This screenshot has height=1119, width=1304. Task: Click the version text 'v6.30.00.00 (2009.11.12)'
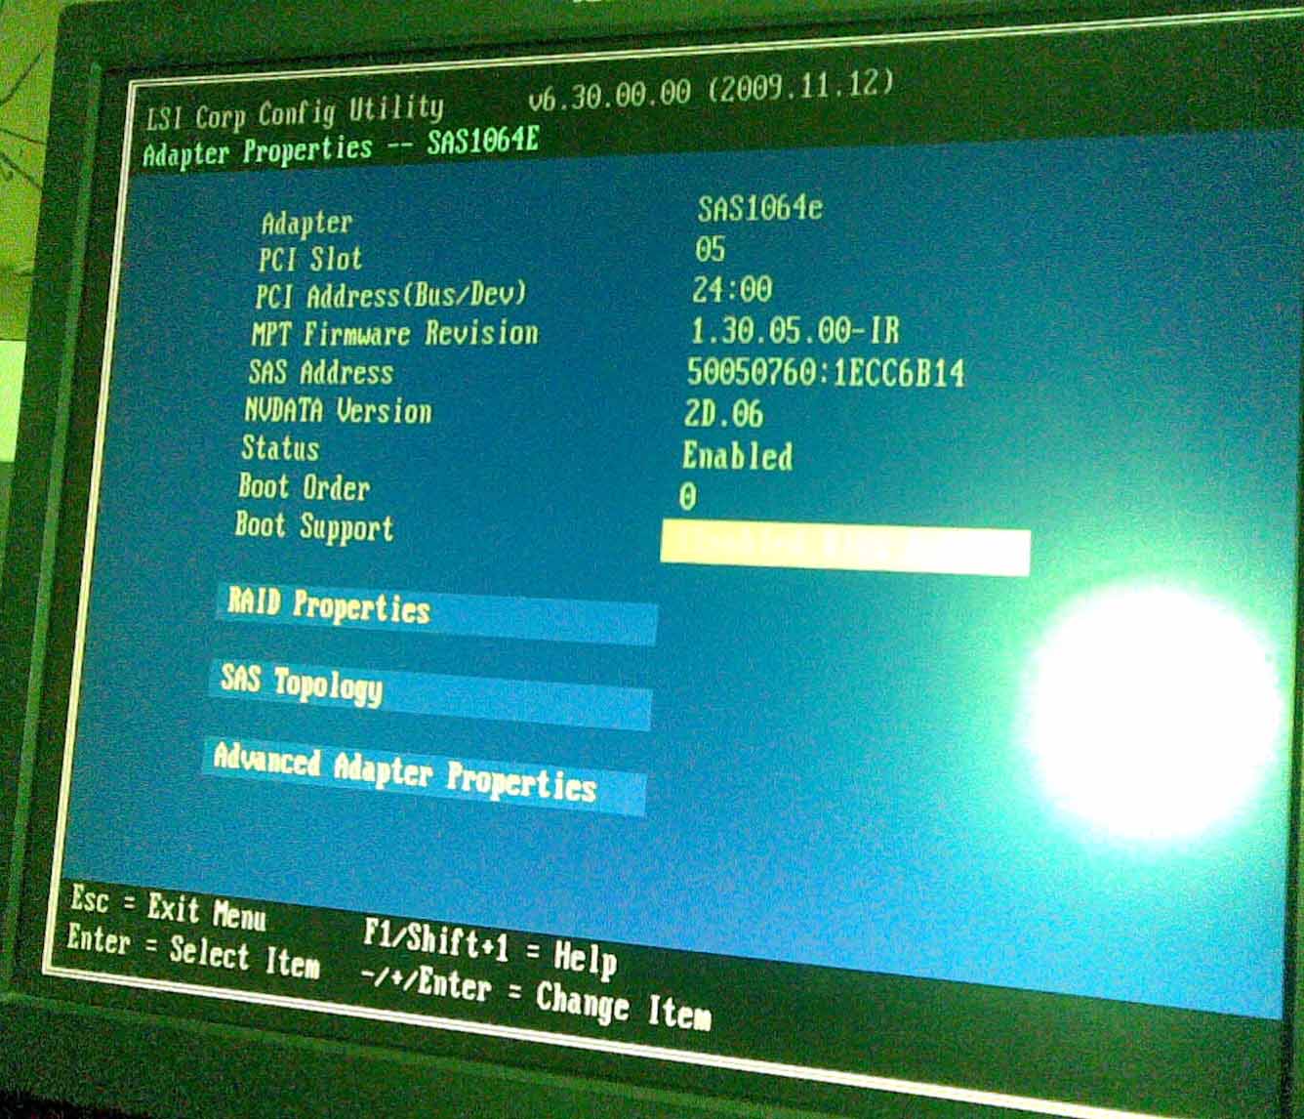pos(711,89)
